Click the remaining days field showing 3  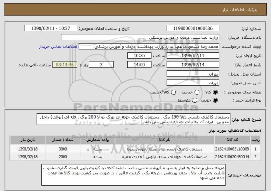(101, 65)
